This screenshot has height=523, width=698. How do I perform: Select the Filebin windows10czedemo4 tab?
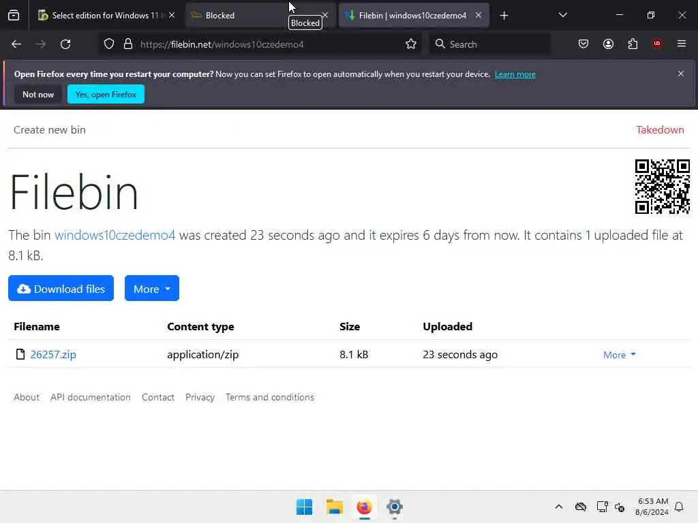coord(414,16)
